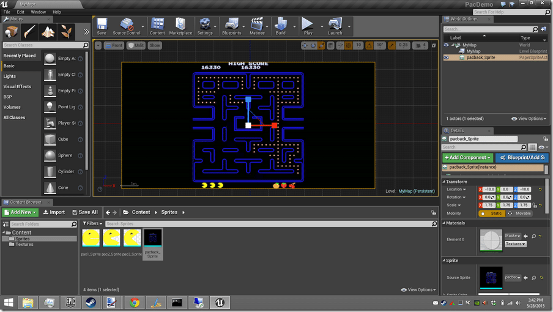This screenshot has height=312, width=553.
Task: Click the Play toolbar button
Action: (308, 26)
